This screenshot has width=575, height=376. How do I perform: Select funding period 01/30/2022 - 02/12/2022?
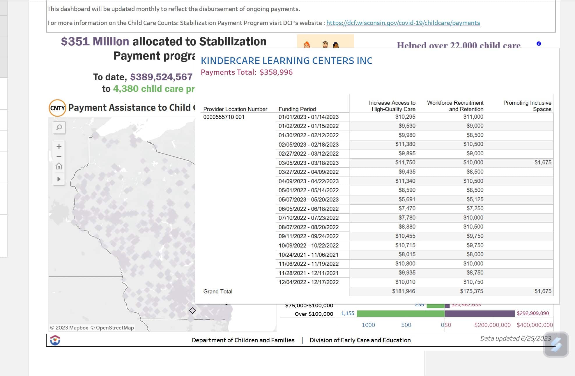(308, 135)
